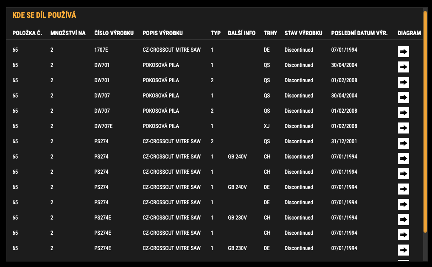Click the 'Kde se díl používá' heading

(x=44, y=15)
